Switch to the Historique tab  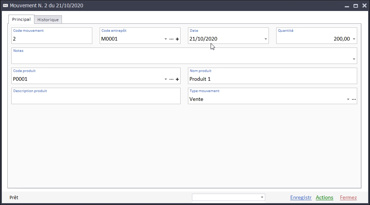tap(48, 20)
